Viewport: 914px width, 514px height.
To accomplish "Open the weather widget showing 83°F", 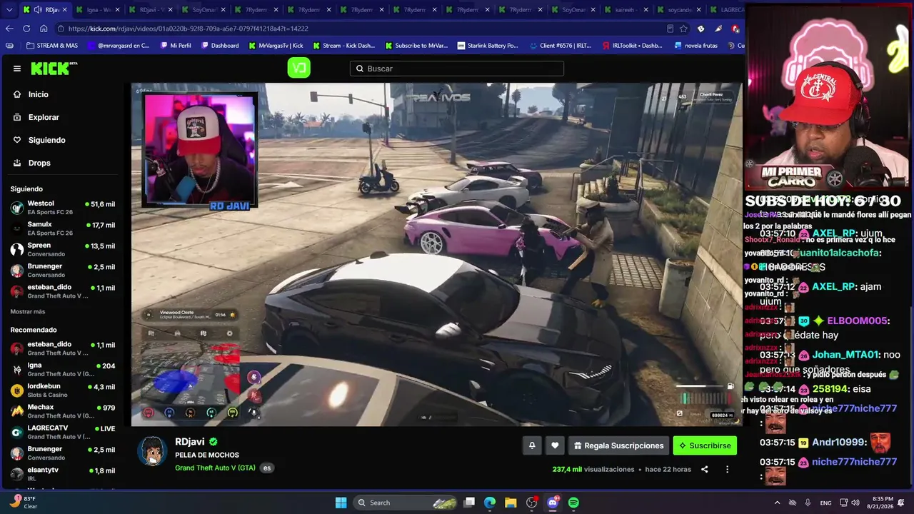I will 23,503.
